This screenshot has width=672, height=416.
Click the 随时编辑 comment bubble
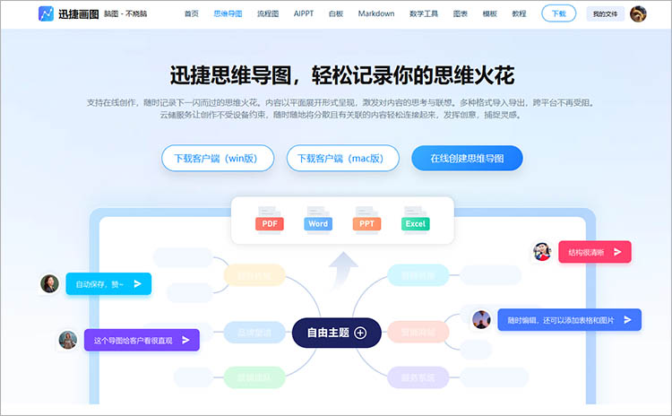[x=570, y=319]
